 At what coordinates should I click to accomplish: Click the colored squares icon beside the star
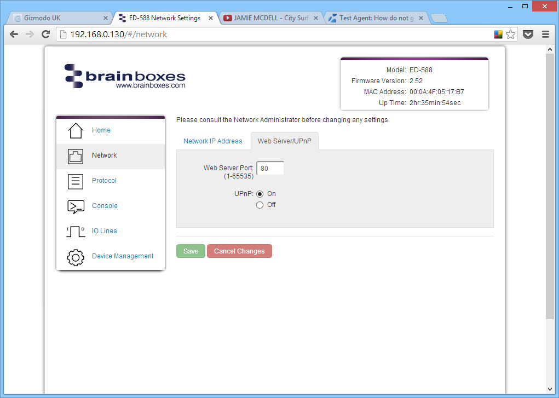point(497,34)
